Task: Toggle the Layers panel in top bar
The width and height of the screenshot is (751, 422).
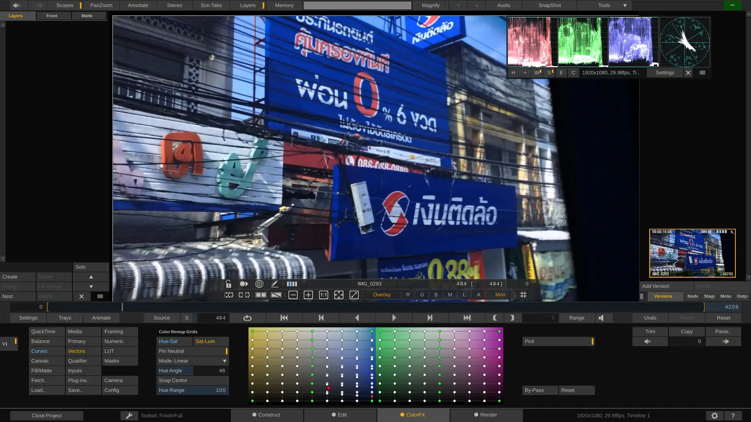Action: (248, 5)
